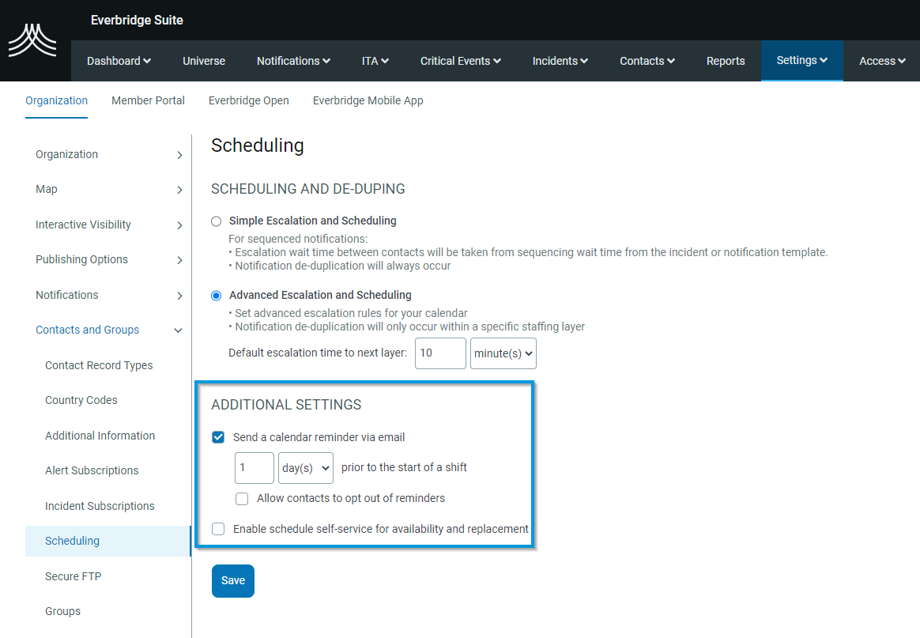920x638 pixels.
Task: Open the sidebar Organization item
Action: click(x=67, y=154)
